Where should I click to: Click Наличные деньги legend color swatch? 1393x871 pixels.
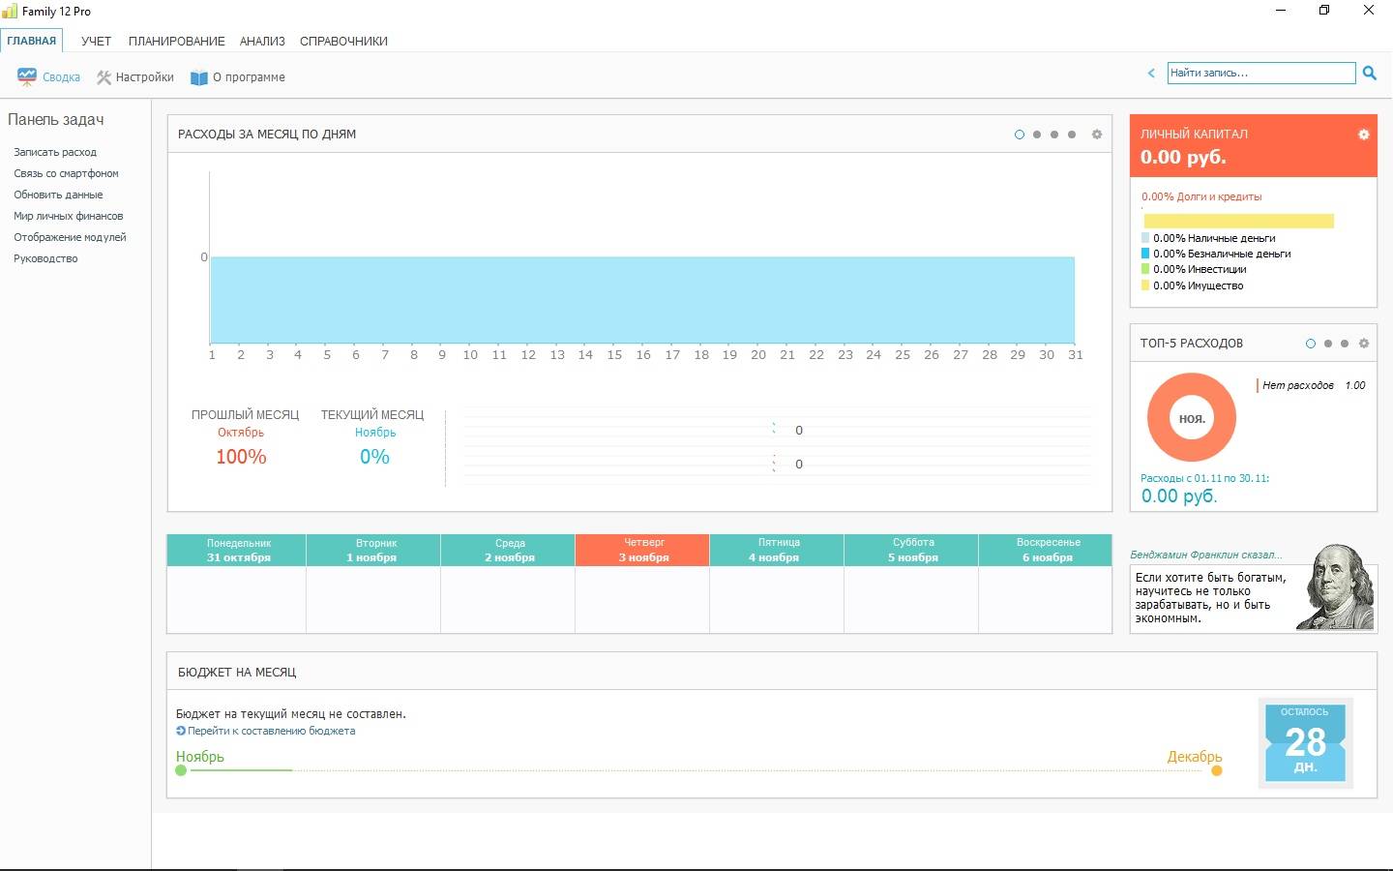(x=1145, y=238)
